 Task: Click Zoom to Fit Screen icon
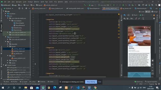pos(153,73)
